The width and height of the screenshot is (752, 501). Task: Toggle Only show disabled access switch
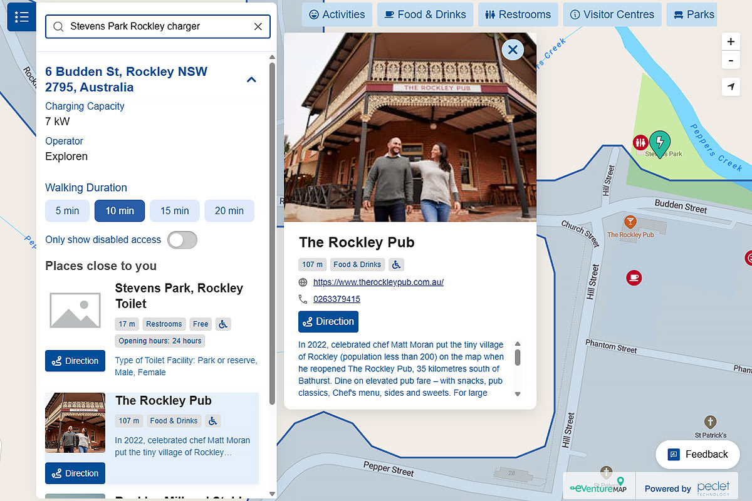pos(182,240)
